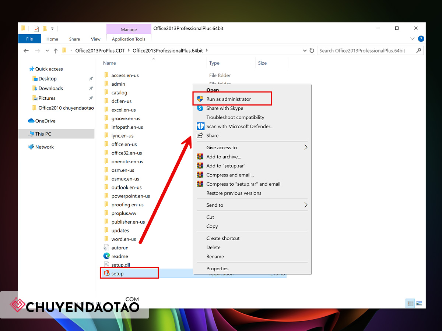Expand the Send to submenu arrow
Image resolution: width=442 pixels, height=331 pixels.
(x=306, y=205)
